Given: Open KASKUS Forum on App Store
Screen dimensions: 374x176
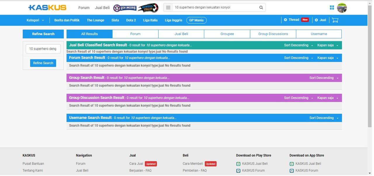Looking at the screenshot, I should tap(304, 170).
